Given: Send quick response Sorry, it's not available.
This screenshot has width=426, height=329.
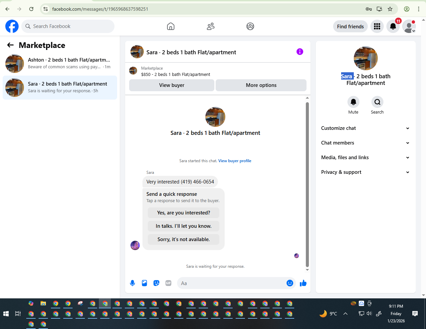Looking at the screenshot, I should [x=184, y=239].
